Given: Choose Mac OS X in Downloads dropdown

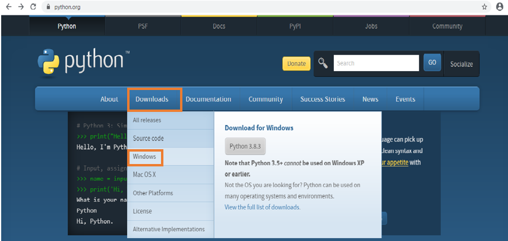Looking at the screenshot, I should [171, 175].
